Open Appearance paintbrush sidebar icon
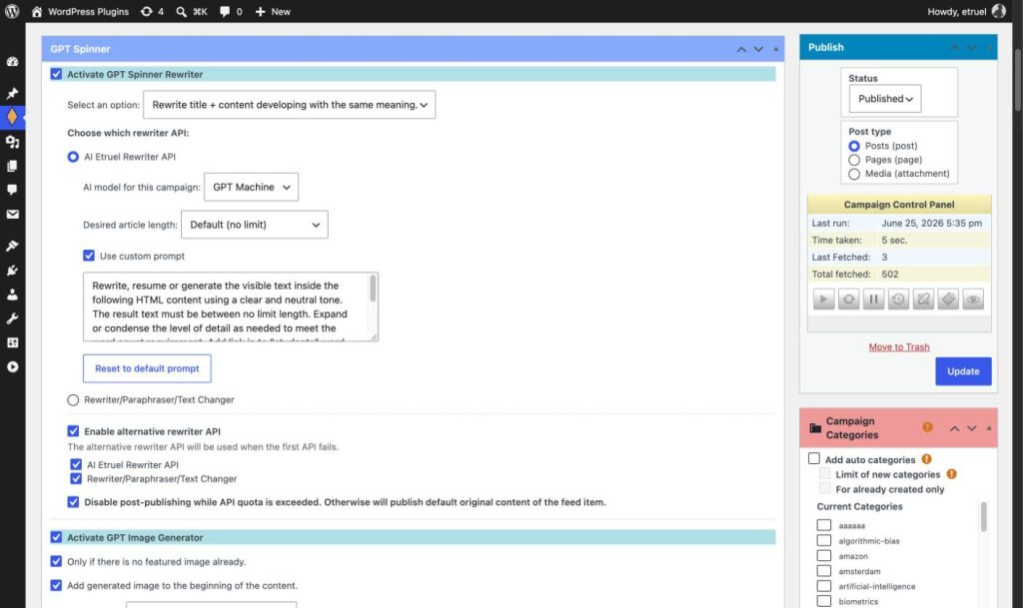 12,246
